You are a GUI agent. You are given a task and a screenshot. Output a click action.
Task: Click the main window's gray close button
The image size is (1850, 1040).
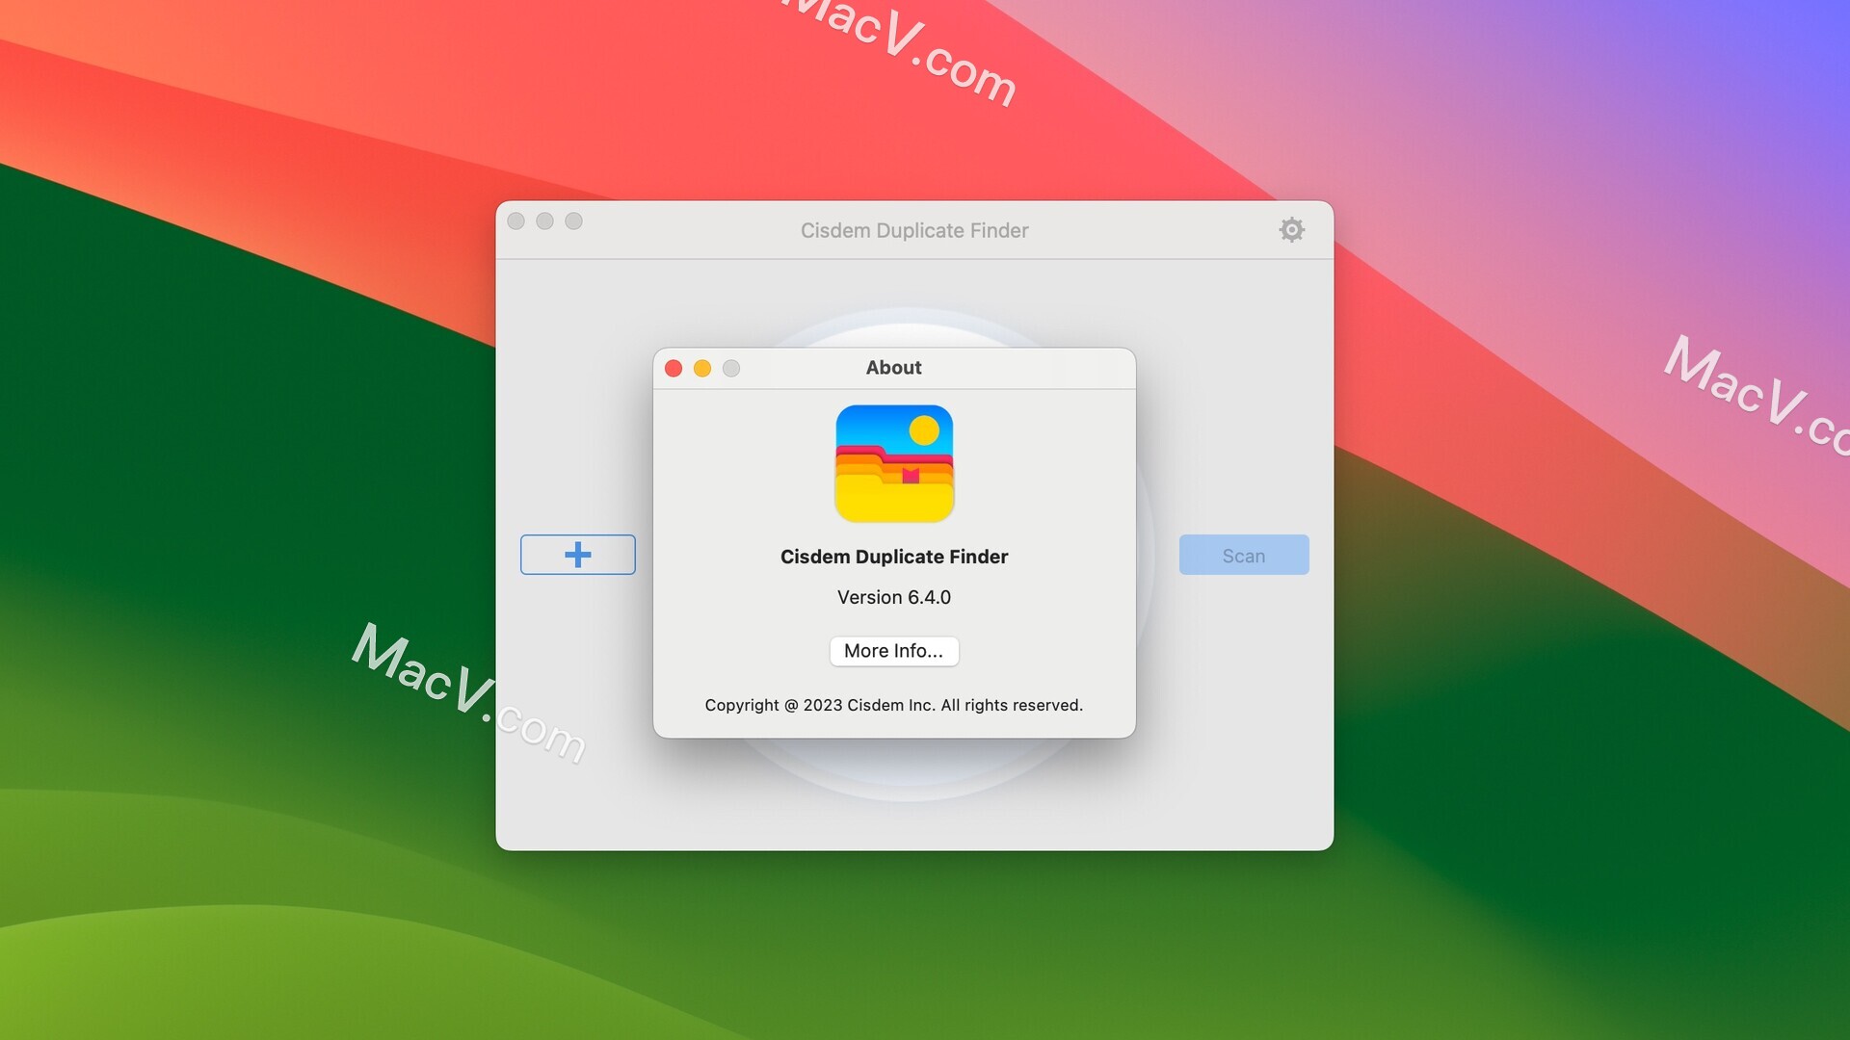516,221
